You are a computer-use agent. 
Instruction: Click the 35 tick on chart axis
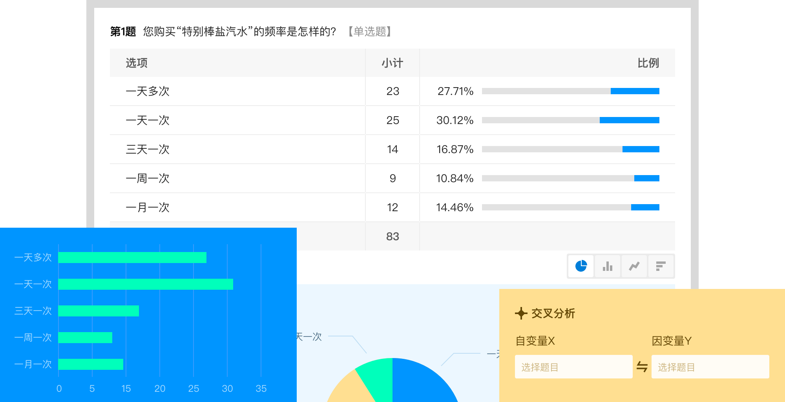(x=261, y=388)
